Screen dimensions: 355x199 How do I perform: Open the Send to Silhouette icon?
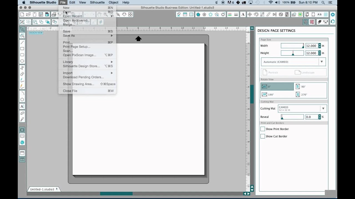pyautogui.click(x=326, y=22)
